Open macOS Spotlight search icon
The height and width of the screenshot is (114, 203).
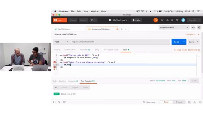pyautogui.click(x=193, y=11)
